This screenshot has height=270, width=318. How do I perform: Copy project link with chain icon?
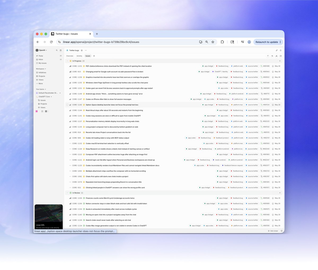point(277,50)
